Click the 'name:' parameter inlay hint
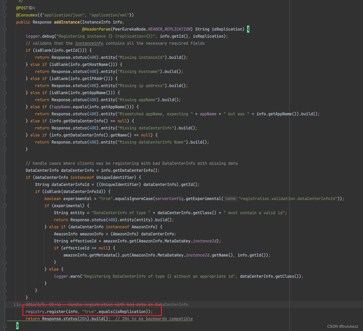The width and height of the screenshot is (363, 331). pyautogui.click(x=231, y=199)
